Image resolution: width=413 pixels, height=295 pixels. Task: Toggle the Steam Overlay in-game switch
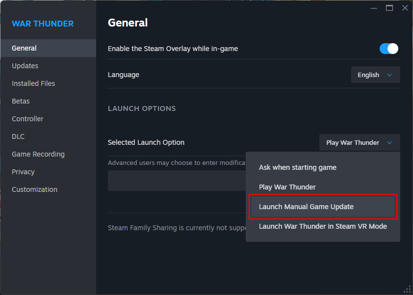tap(389, 49)
